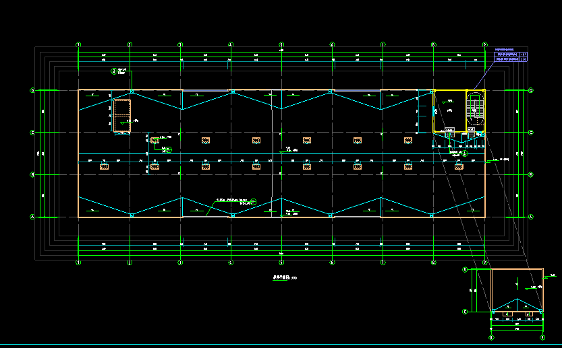Click axis bubble A on the plan's right side
The image size is (562, 348).
coord(530,217)
